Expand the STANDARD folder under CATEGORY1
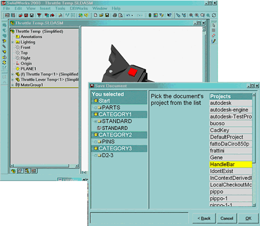The width and height of the screenshot is (260, 226). 95,121
